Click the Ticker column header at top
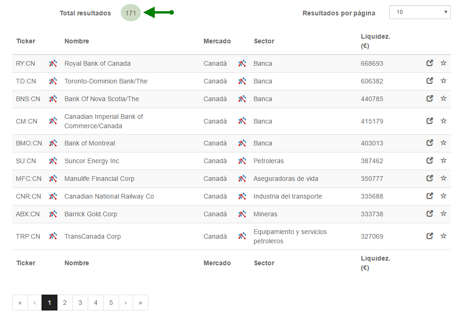 click(26, 41)
